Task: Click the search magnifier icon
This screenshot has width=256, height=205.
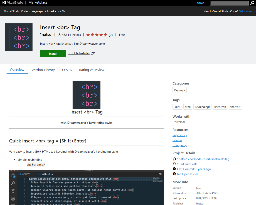Action: click(252, 3)
